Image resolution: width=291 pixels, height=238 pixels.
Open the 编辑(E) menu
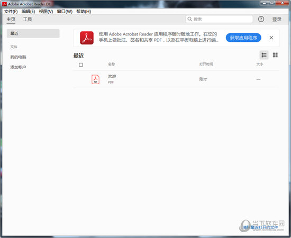pos(28,12)
